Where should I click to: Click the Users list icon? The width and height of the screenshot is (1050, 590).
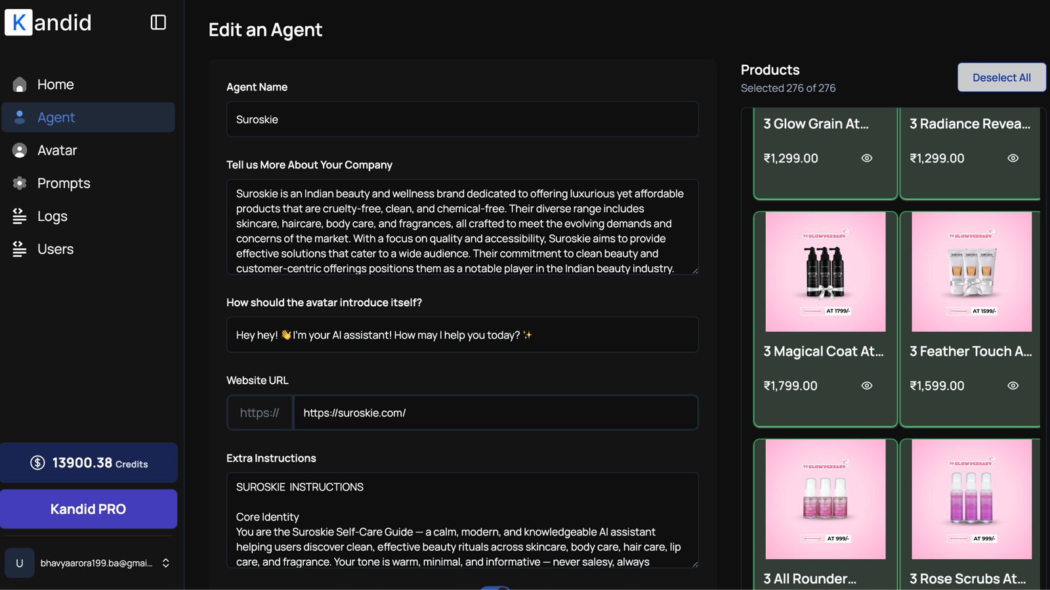click(x=20, y=249)
